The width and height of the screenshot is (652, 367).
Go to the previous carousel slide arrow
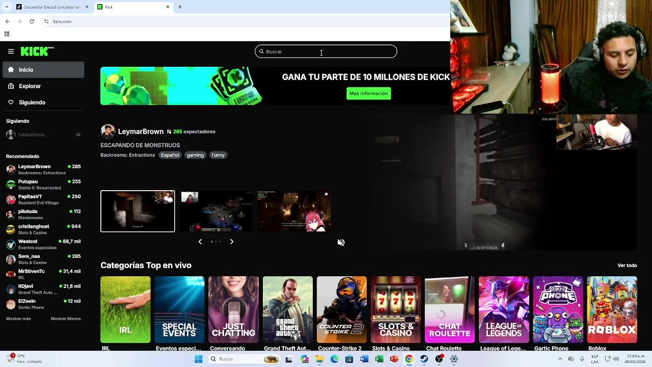[x=200, y=242]
